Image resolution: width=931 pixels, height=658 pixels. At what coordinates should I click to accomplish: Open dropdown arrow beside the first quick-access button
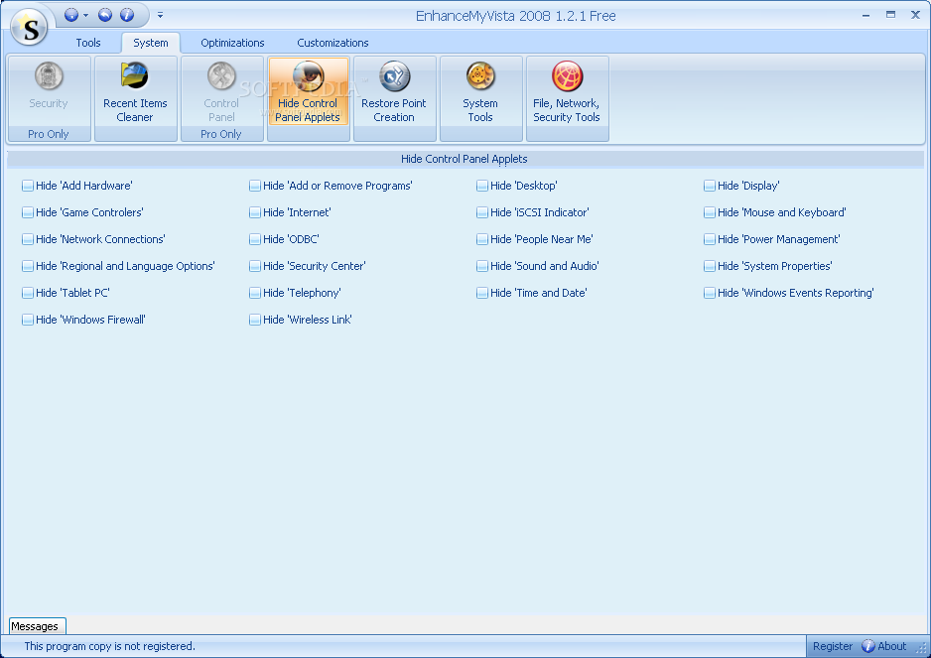point(86,16)
